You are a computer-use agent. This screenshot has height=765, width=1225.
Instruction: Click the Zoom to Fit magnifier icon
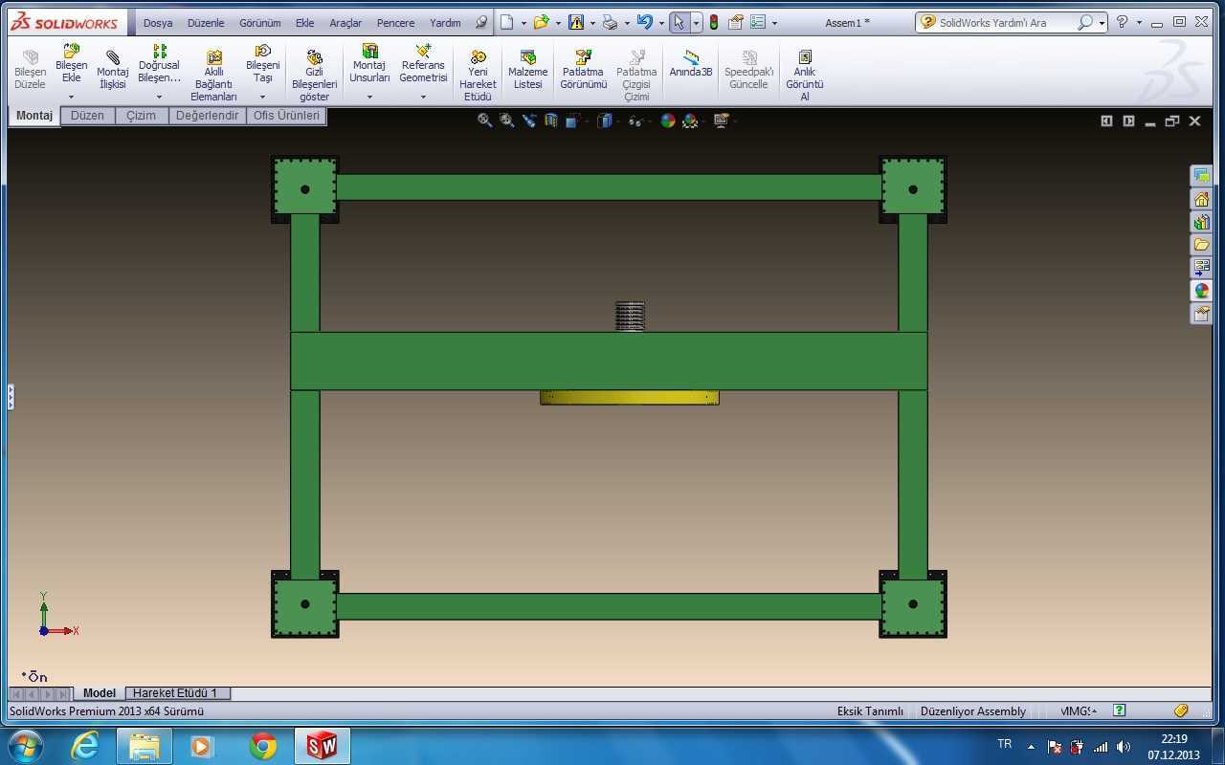pyautogui.click(x=485, y=120)
